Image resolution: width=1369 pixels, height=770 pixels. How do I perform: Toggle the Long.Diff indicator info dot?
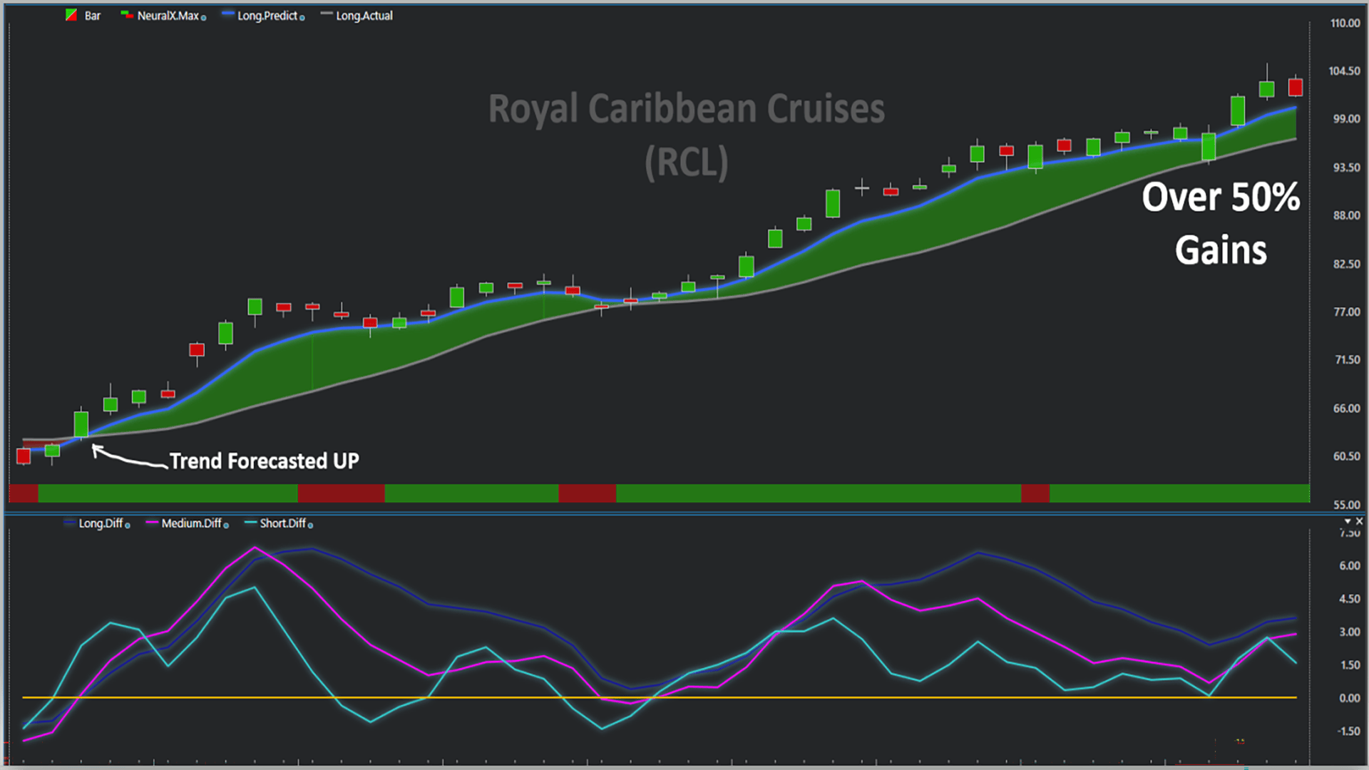(x=128, y=525)
